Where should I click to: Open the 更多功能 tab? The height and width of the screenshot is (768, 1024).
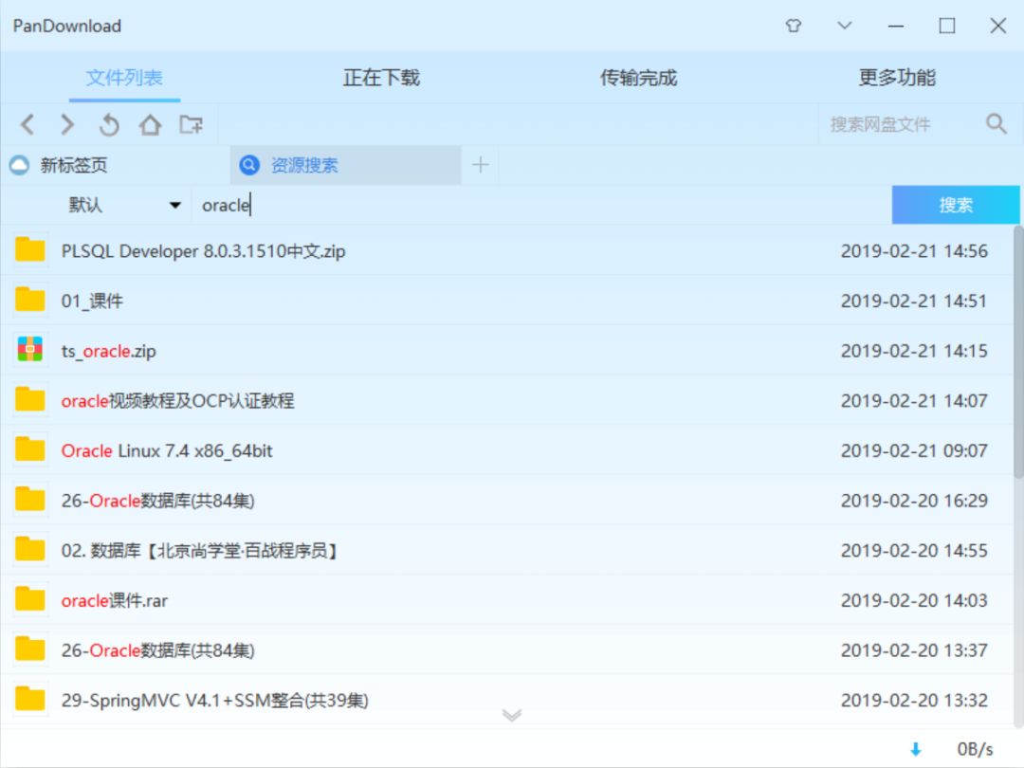click(897, 78)
